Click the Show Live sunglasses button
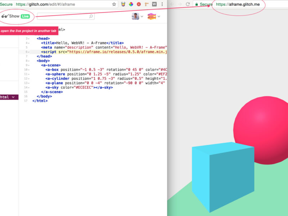288x216 pixels. tap(15, 16)
